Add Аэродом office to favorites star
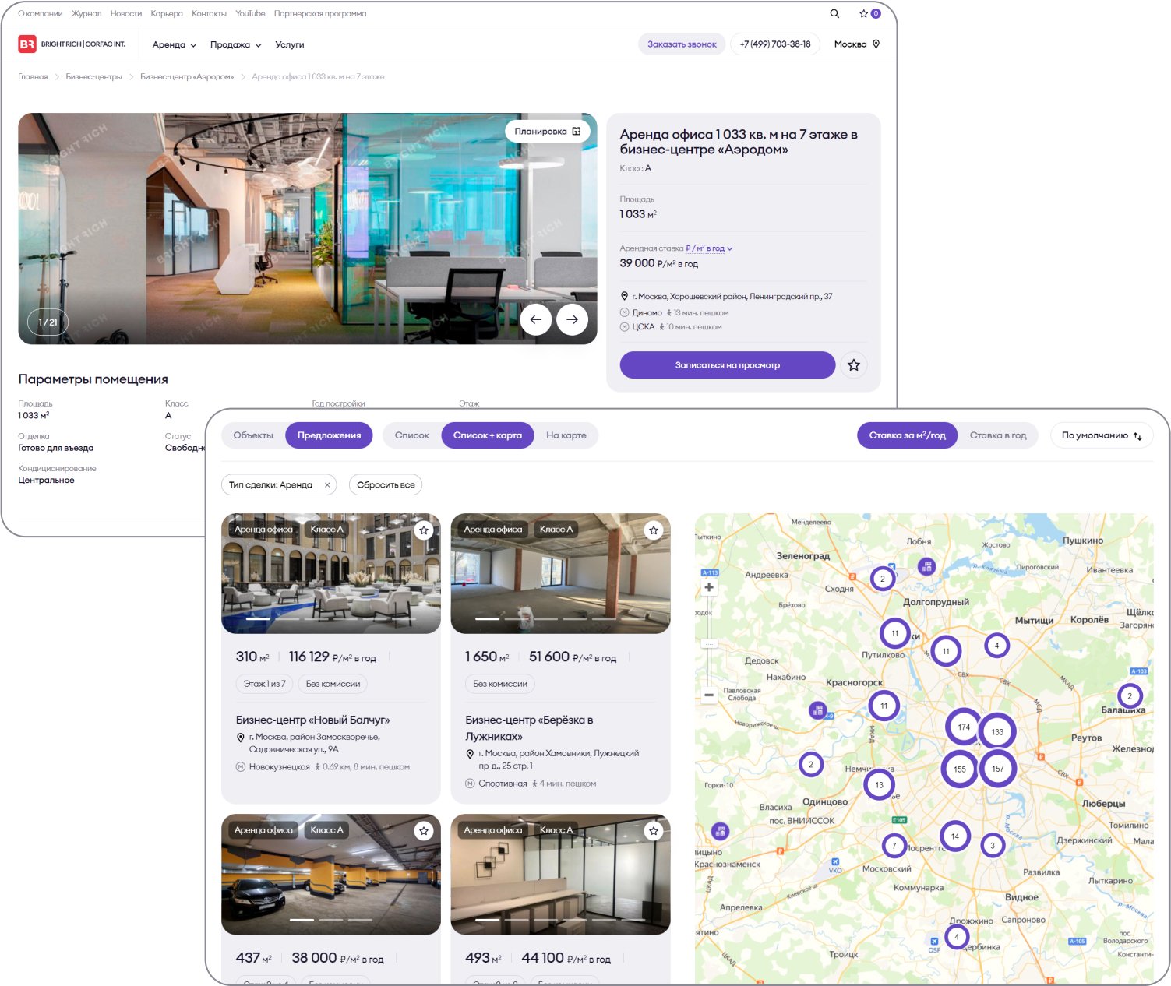This screenshot has height=986, width=1171. (x=854, y=365)
